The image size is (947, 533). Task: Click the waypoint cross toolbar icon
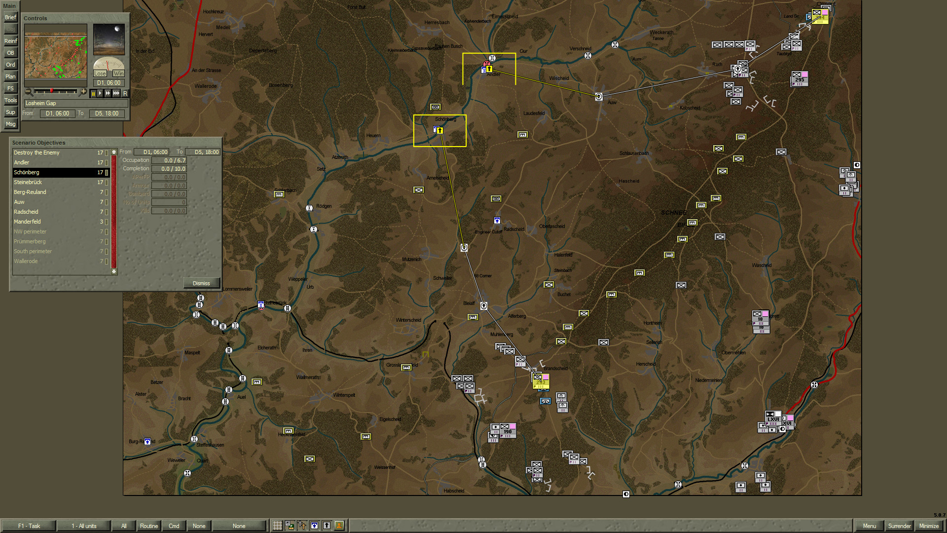(x=302, y=525)
